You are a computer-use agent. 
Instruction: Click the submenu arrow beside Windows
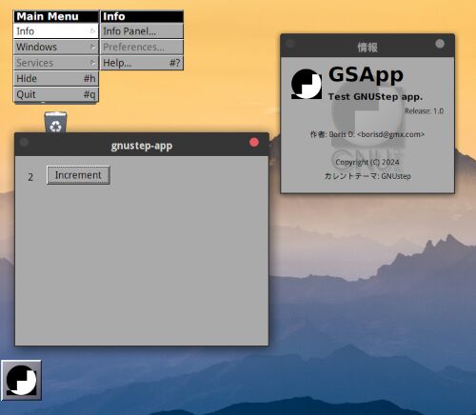(x=92, y=47)
